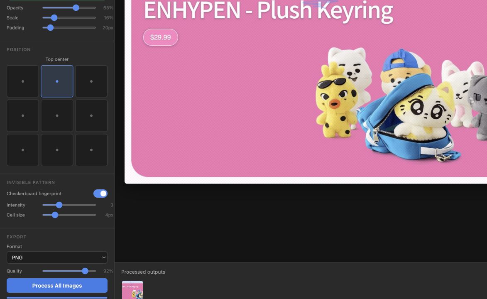Click the plush toys preview image
487x299 pixels.
401,105
